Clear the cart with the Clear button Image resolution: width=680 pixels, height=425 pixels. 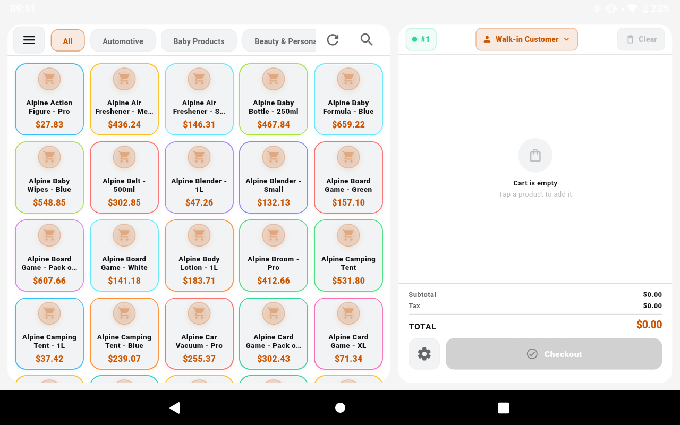coord(641,39)
